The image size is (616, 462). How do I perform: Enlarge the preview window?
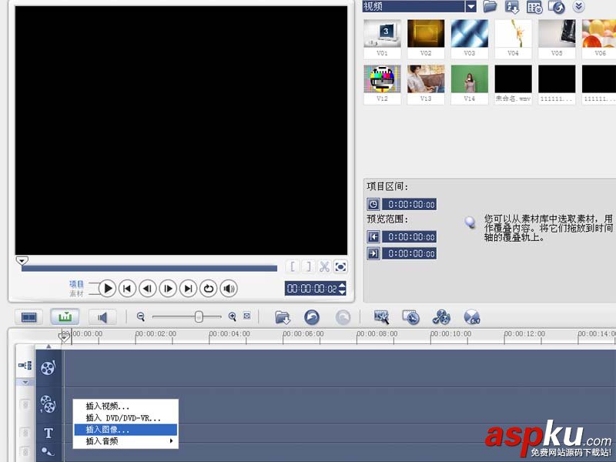(x=340, y=266)
